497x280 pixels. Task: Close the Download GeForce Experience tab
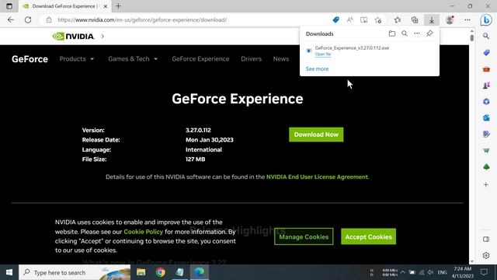(106, 6)
